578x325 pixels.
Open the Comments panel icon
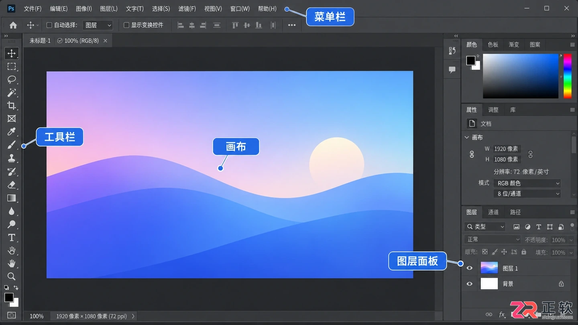point(452,70)
